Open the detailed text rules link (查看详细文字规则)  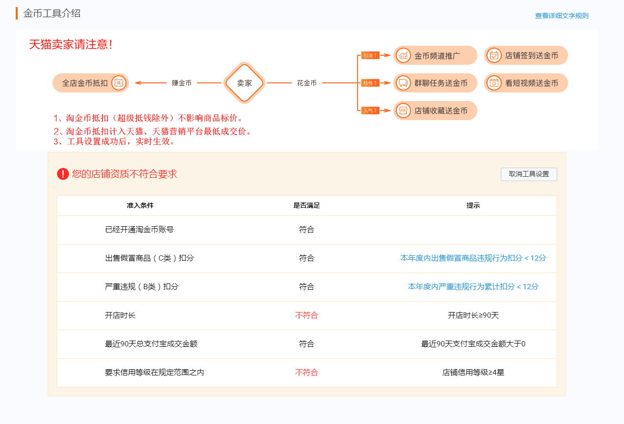[561, 16]
